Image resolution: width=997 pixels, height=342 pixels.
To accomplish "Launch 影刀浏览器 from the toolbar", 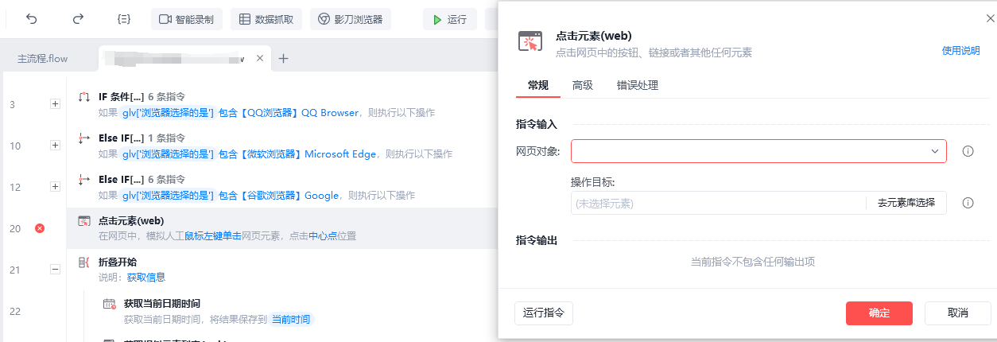I will (x=351, y=19).
